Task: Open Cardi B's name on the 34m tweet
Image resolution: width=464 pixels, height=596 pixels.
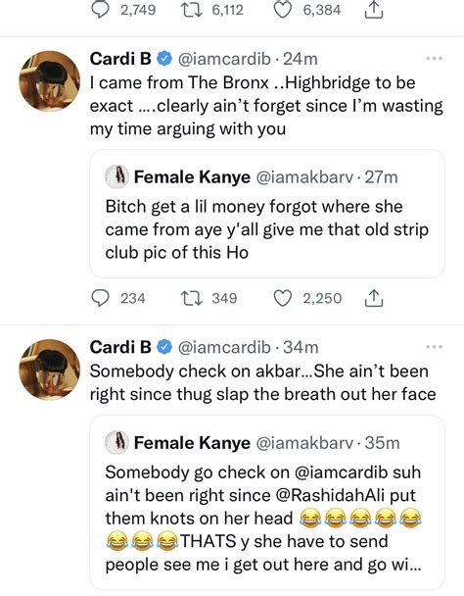Action: pos(120,347)
